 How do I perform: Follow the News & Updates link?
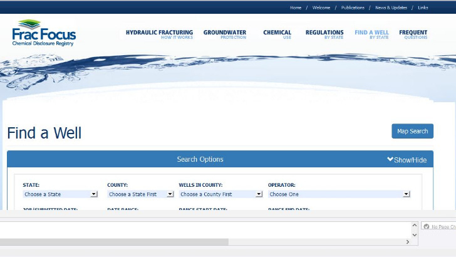point(391,8)
